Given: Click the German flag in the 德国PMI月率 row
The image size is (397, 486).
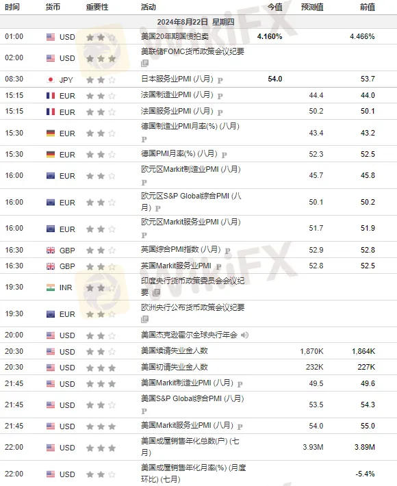Looking at the screenshot, I should point(51,154).
